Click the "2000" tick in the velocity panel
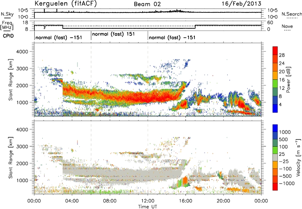This screenshot has width=302, height=209. click(x=22, y=163)
